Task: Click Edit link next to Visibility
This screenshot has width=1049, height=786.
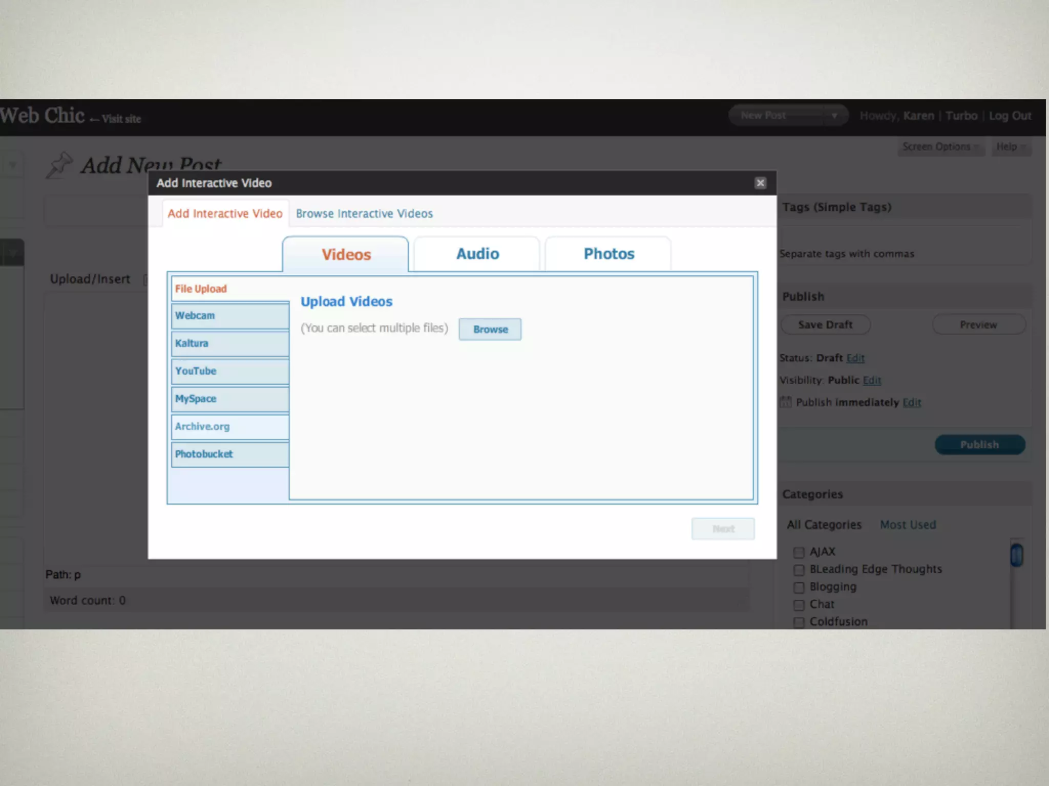Action: [x=871, y=380]
